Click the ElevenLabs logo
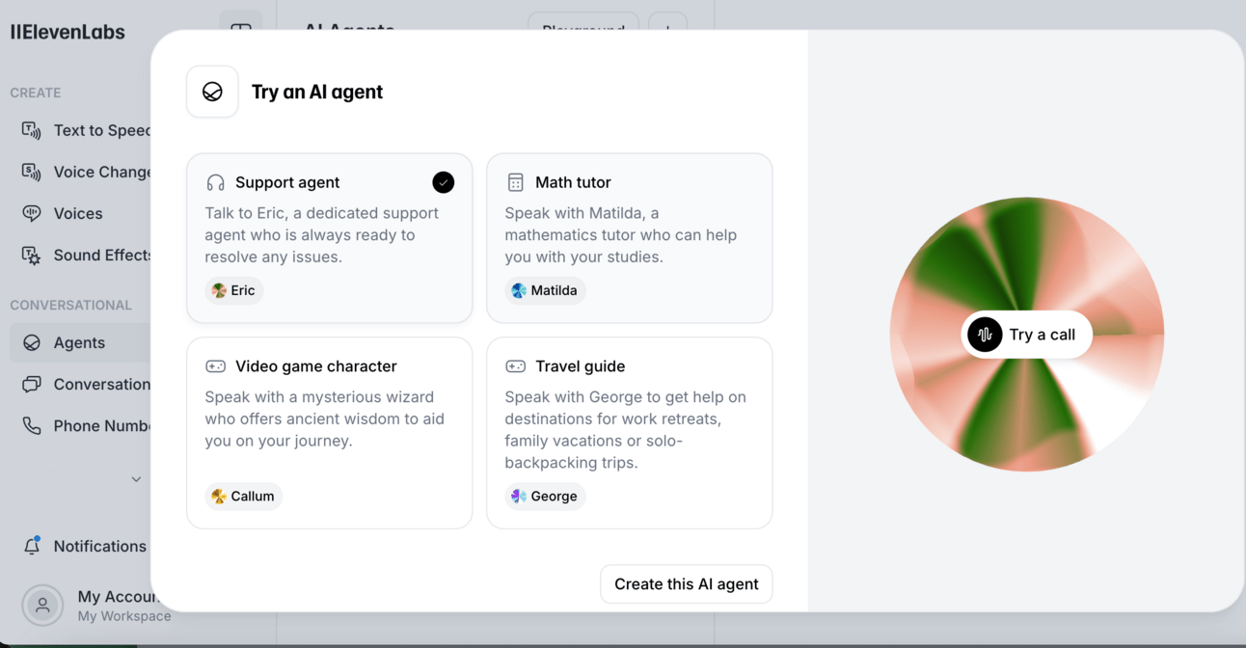The image size is (1246, 648). coord(68,32)
